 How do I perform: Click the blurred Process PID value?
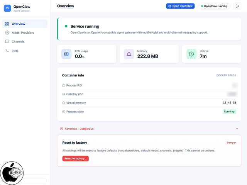(235, 85)
